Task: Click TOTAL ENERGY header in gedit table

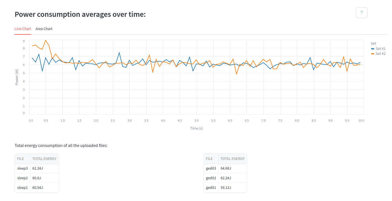Action: point(233,159)
